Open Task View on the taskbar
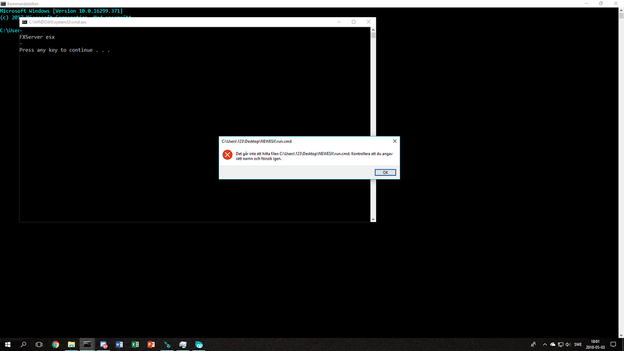 pos(39,344)
